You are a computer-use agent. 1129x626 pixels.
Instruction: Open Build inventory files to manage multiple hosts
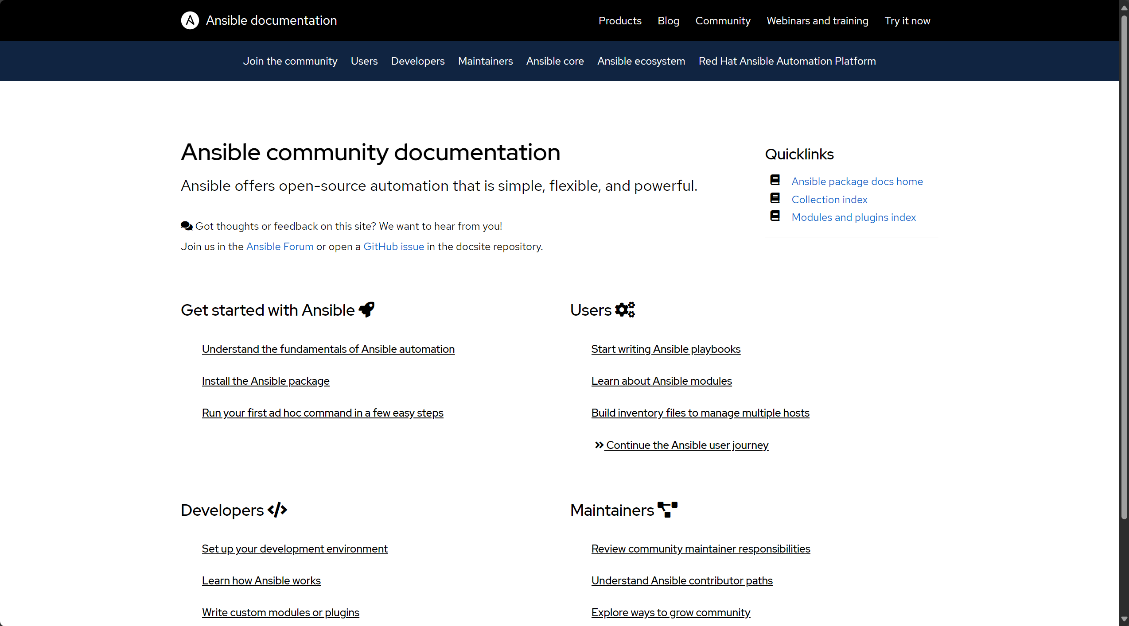(701, 413)
